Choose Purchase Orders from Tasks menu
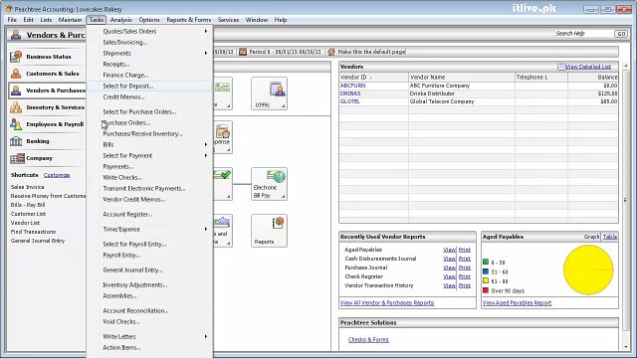Image resolution: width=637 pixels, height=358 pixels. tap(126, 122)
